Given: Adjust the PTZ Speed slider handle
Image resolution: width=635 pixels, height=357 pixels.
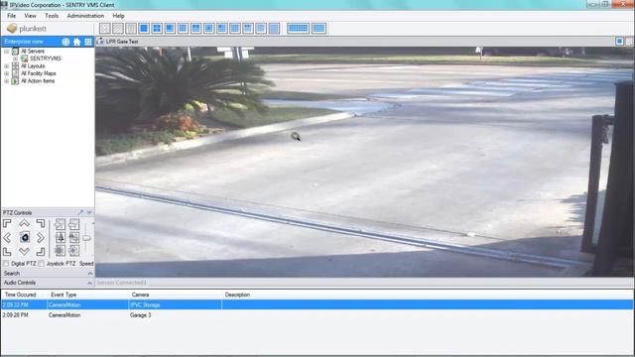Looking at the screenshot, I should 86,238.
